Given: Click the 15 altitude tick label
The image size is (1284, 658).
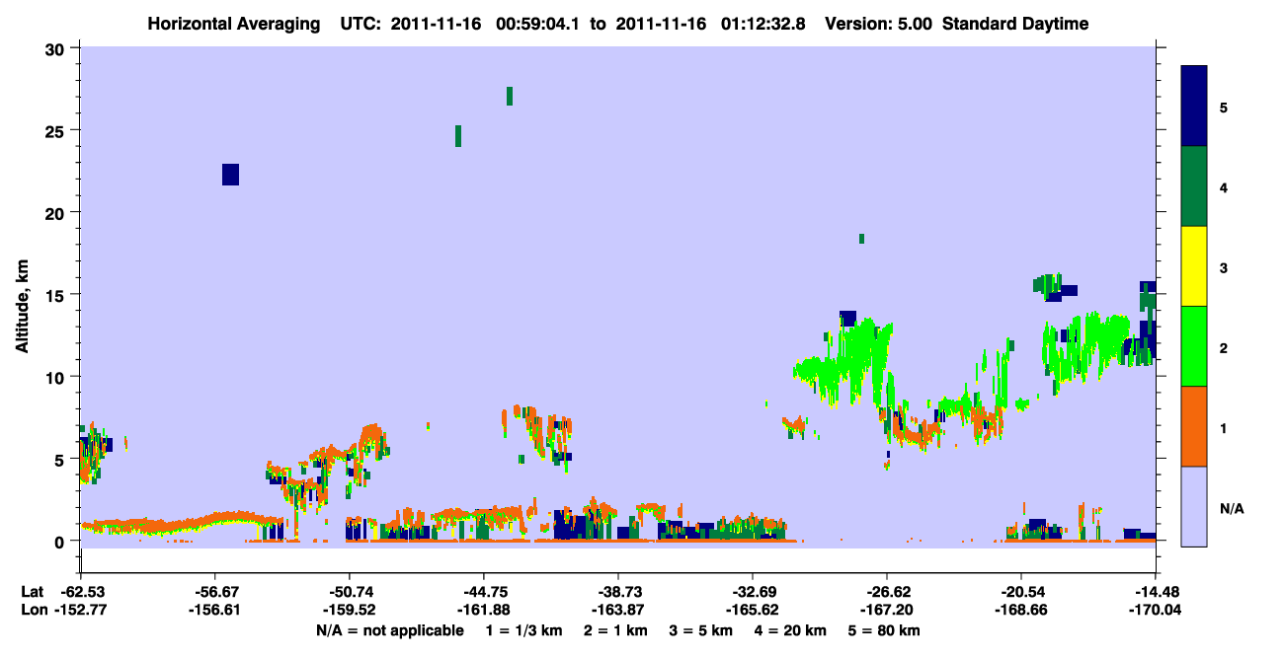Looking at the screenshot, I should [x=57, y=294].
